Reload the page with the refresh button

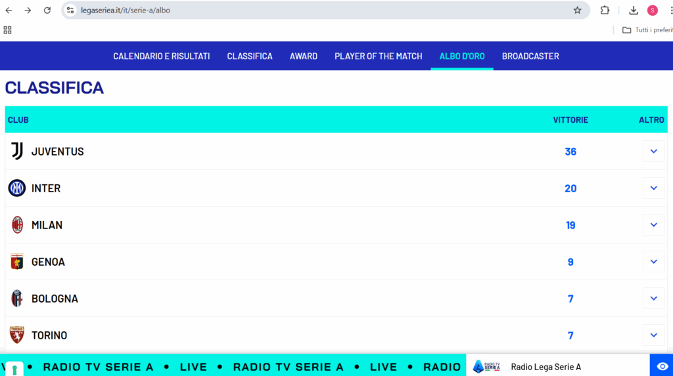[x=47, y=10]
